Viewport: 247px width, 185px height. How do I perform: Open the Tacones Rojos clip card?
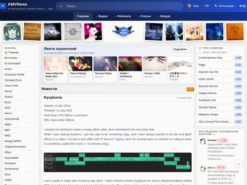tap(105, 69)
